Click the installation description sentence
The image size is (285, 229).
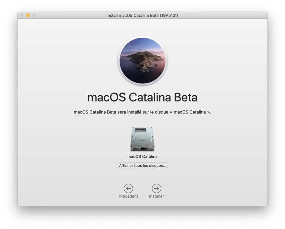tap(142, 112)
